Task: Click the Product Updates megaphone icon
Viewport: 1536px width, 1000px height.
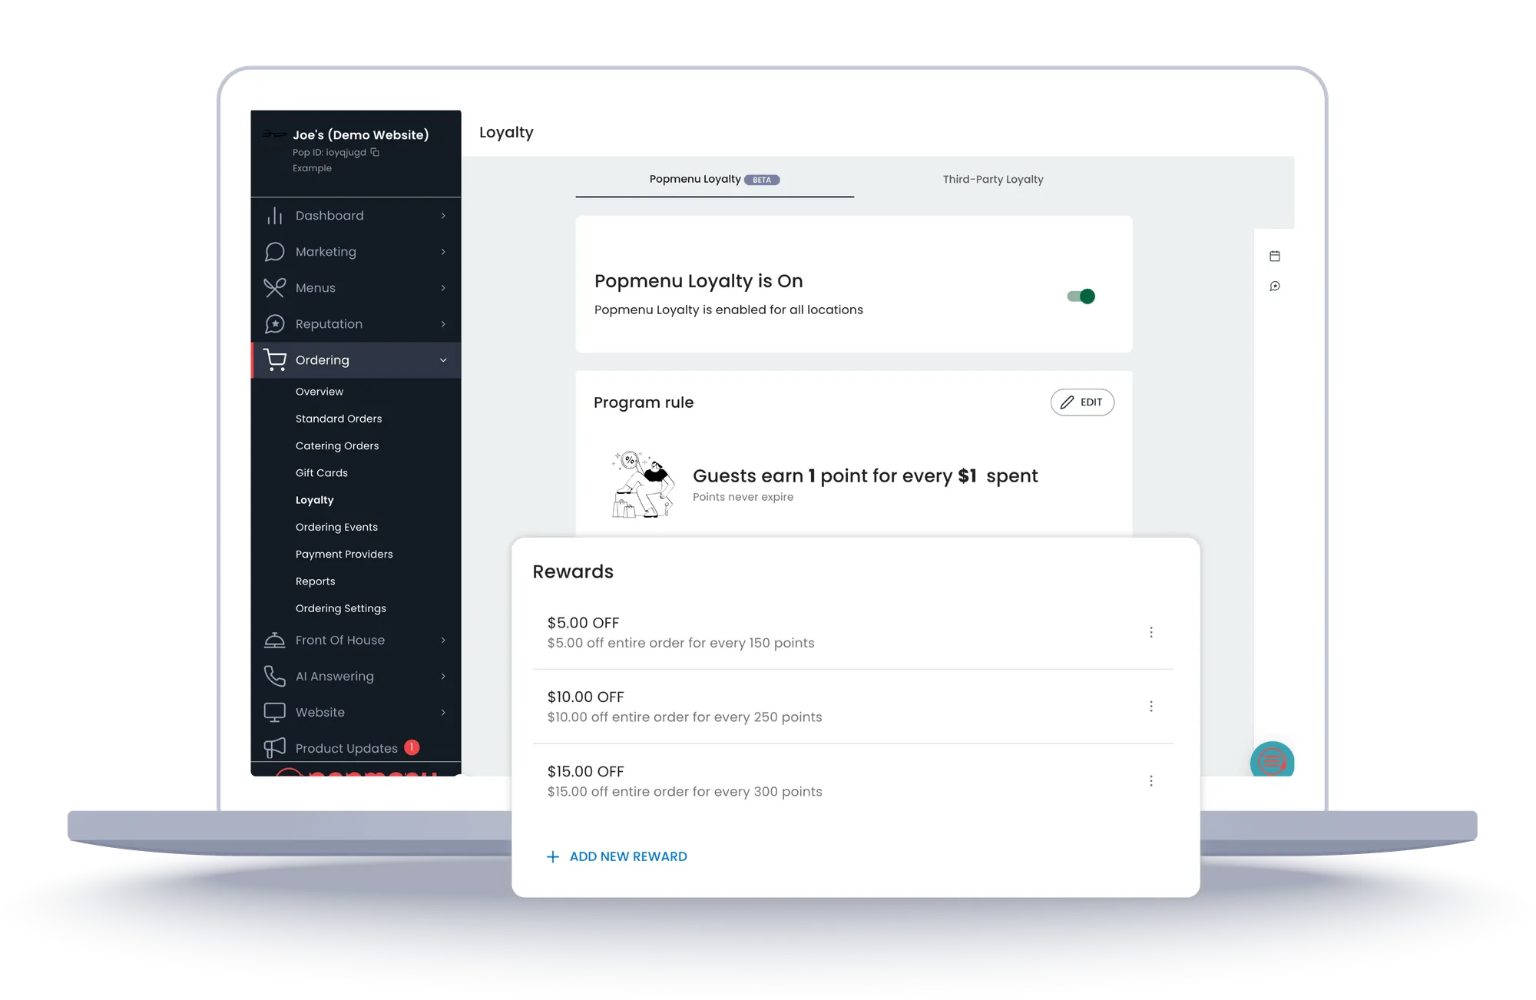Action: (x=274, y=747)
